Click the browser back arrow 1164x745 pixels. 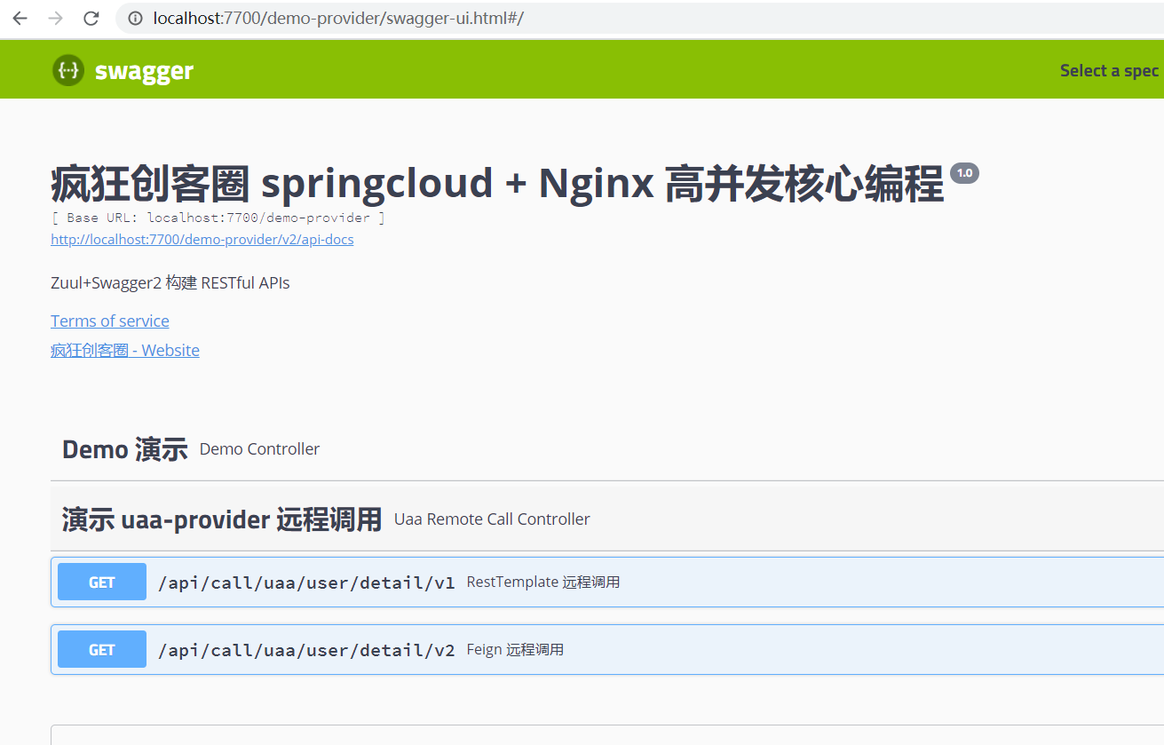tap(20, 19)
